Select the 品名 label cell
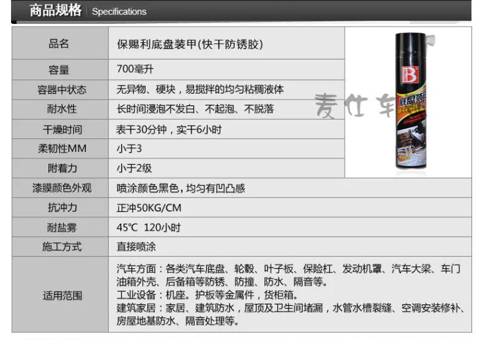 click(60, 43)
